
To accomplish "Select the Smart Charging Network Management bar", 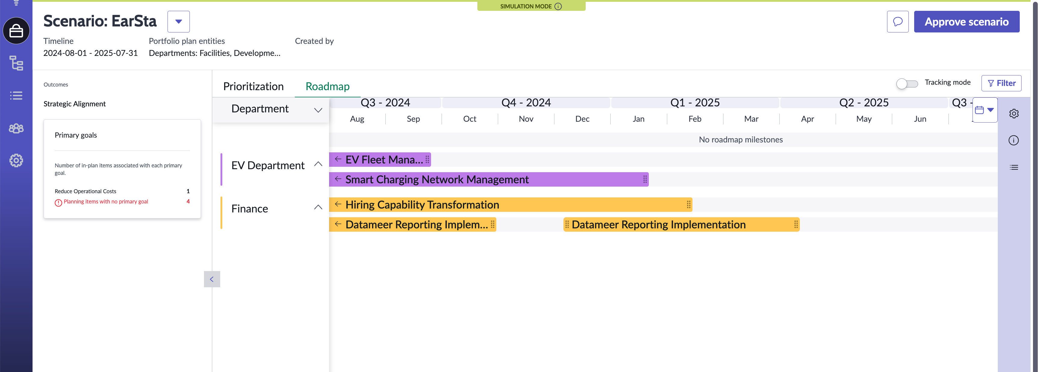I will point(489,179).
